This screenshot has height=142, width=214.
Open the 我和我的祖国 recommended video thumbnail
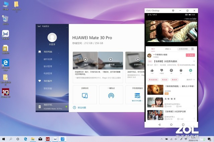tap(155, 90)
